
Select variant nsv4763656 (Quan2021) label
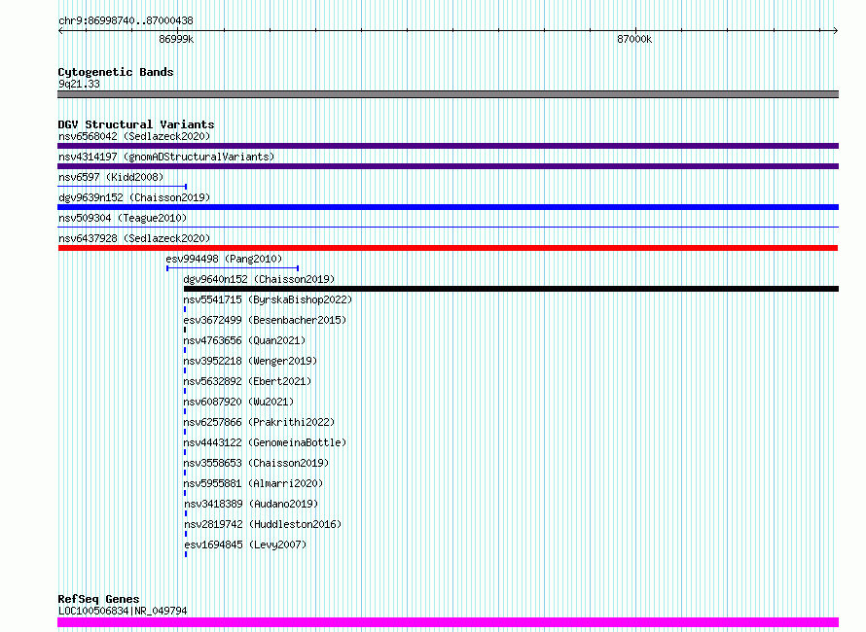point(244,340)
